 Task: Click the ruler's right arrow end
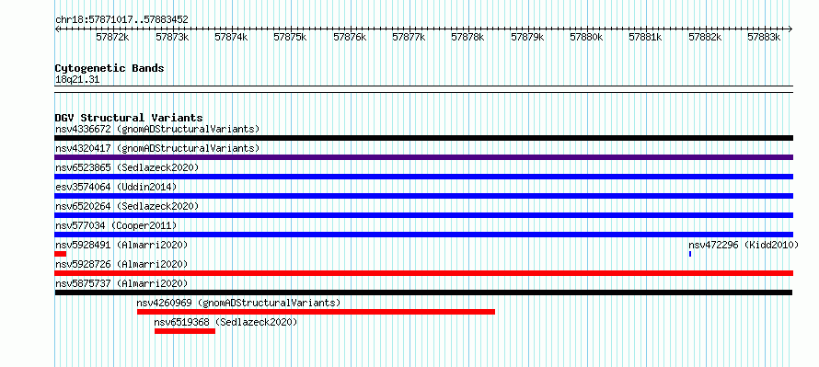pos(790,29)
